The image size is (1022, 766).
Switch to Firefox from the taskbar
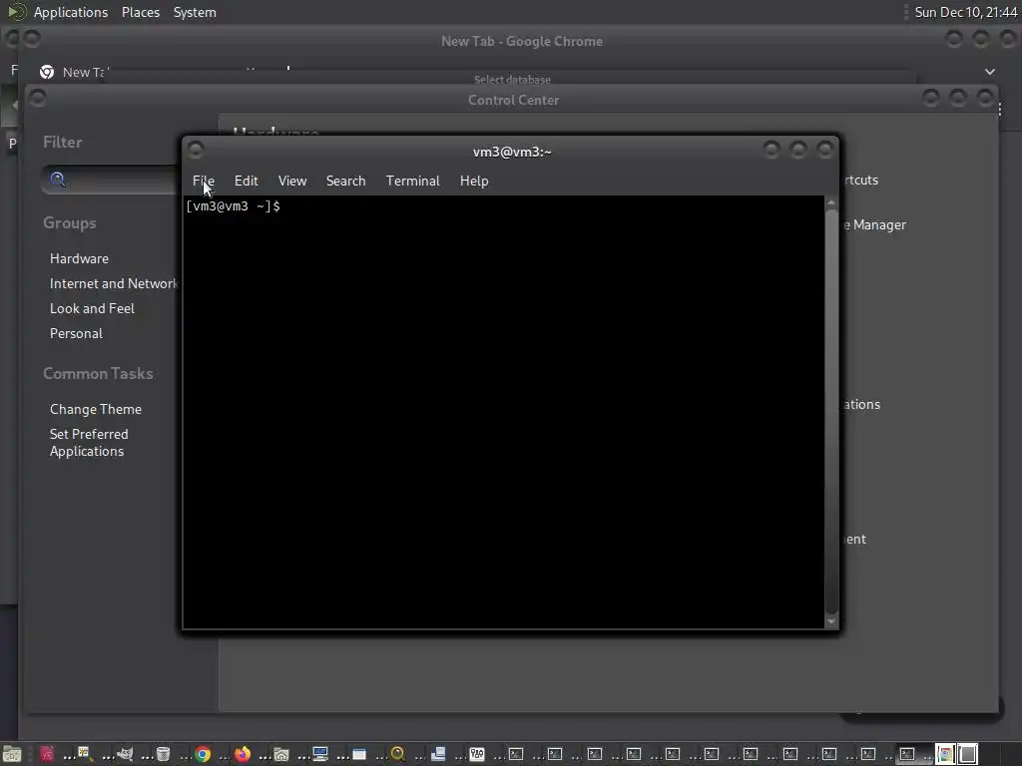pos(242,754)
